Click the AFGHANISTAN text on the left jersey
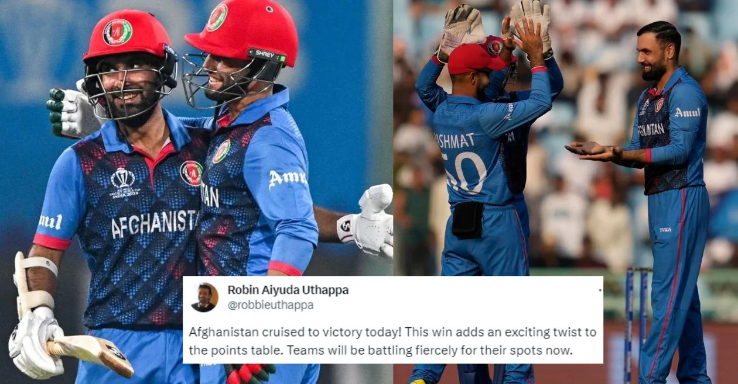 click(x=155, y=224)
